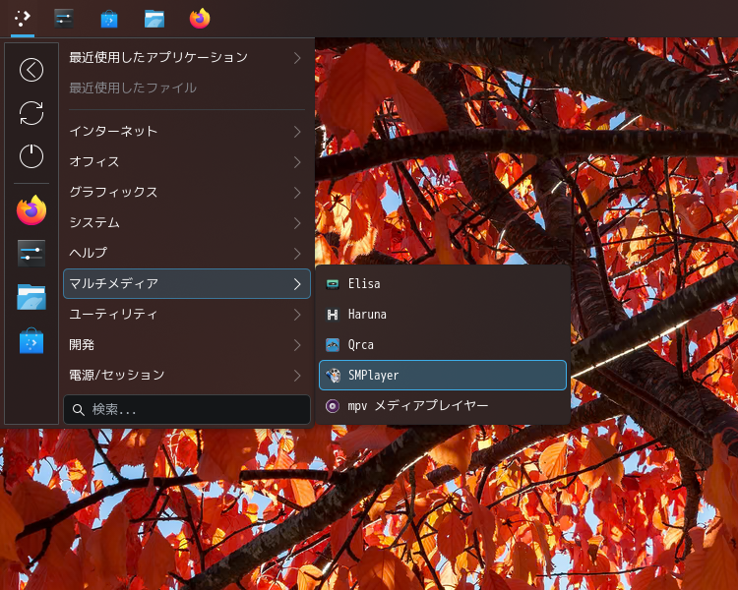This screenshot has width=738, height=590.
Task: Expand chevron beside 最近使用したアプリケーション
Action: pos(297,58)
